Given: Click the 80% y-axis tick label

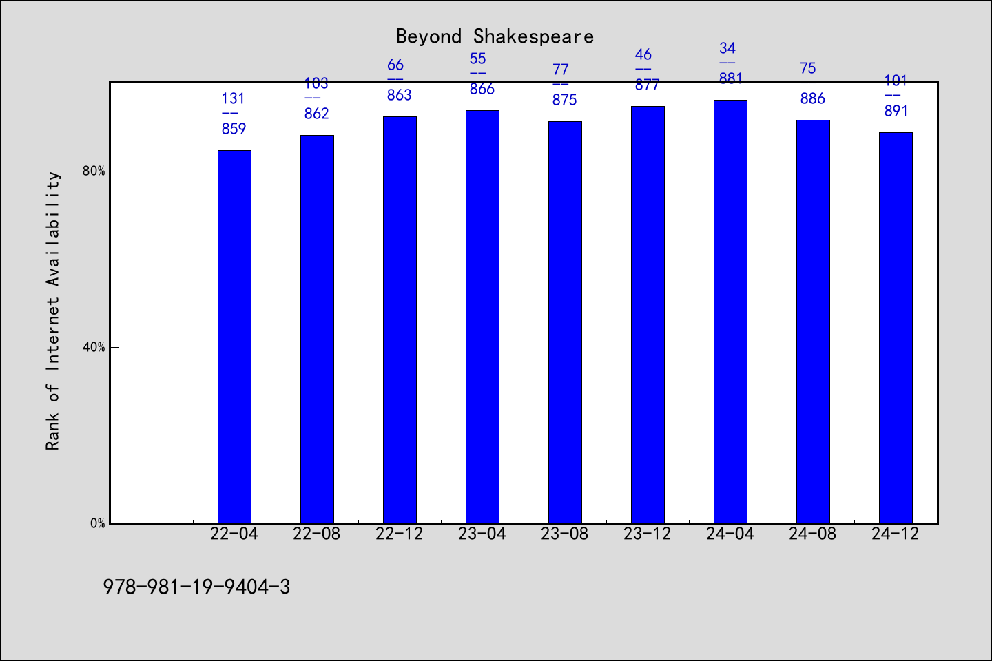Looking at the screenshot, I should (94, 171).
